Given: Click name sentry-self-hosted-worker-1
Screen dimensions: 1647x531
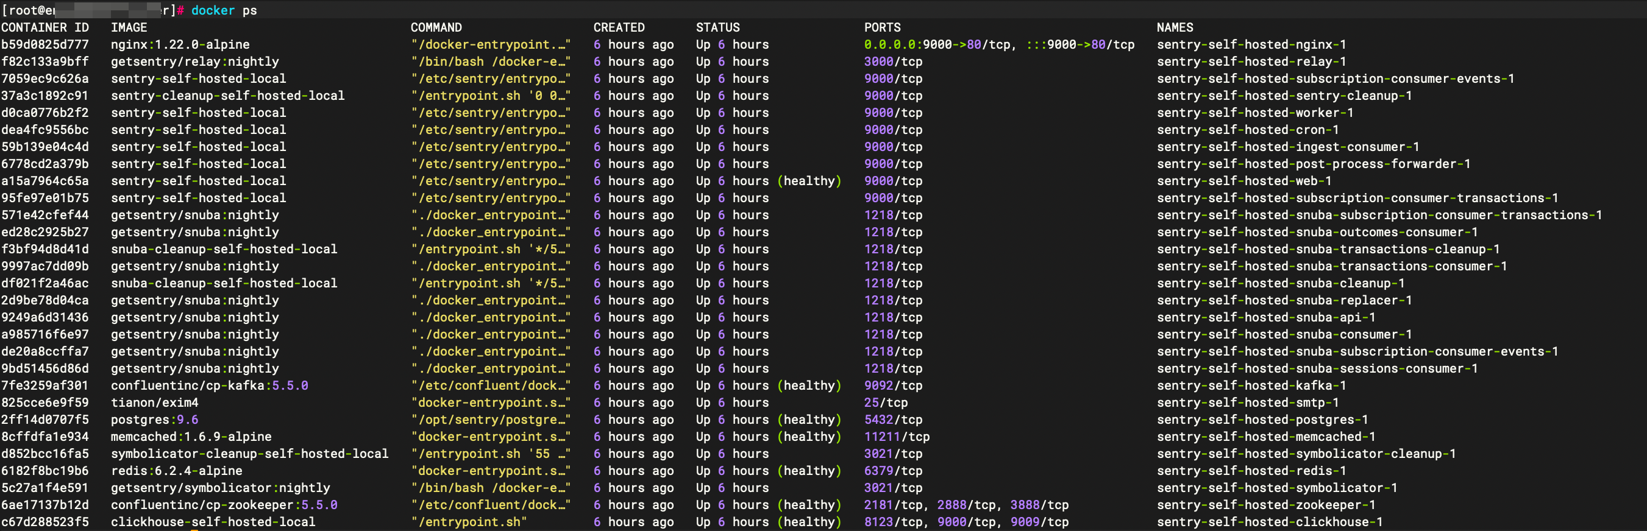Looking at the screenshot, I should tap(1254, 113).
